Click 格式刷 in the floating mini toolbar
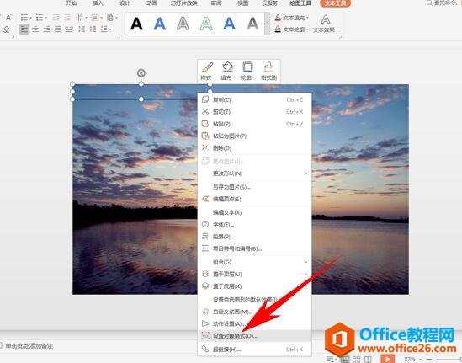 point(268,71)
